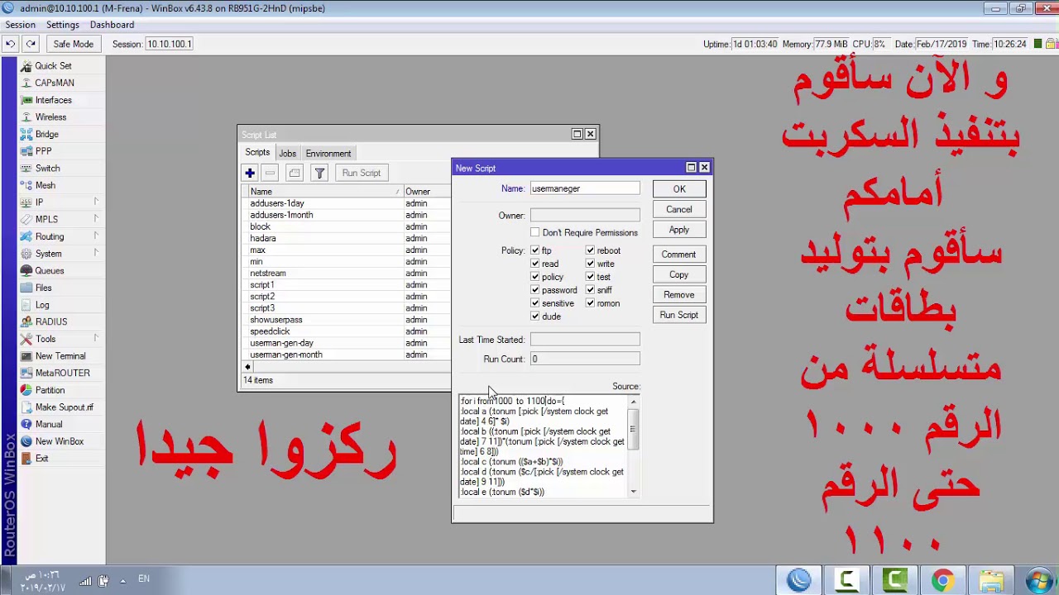Click the filter funnel icon in Script List
This screenshot has width=1059, height=595.
click(319, 173)
